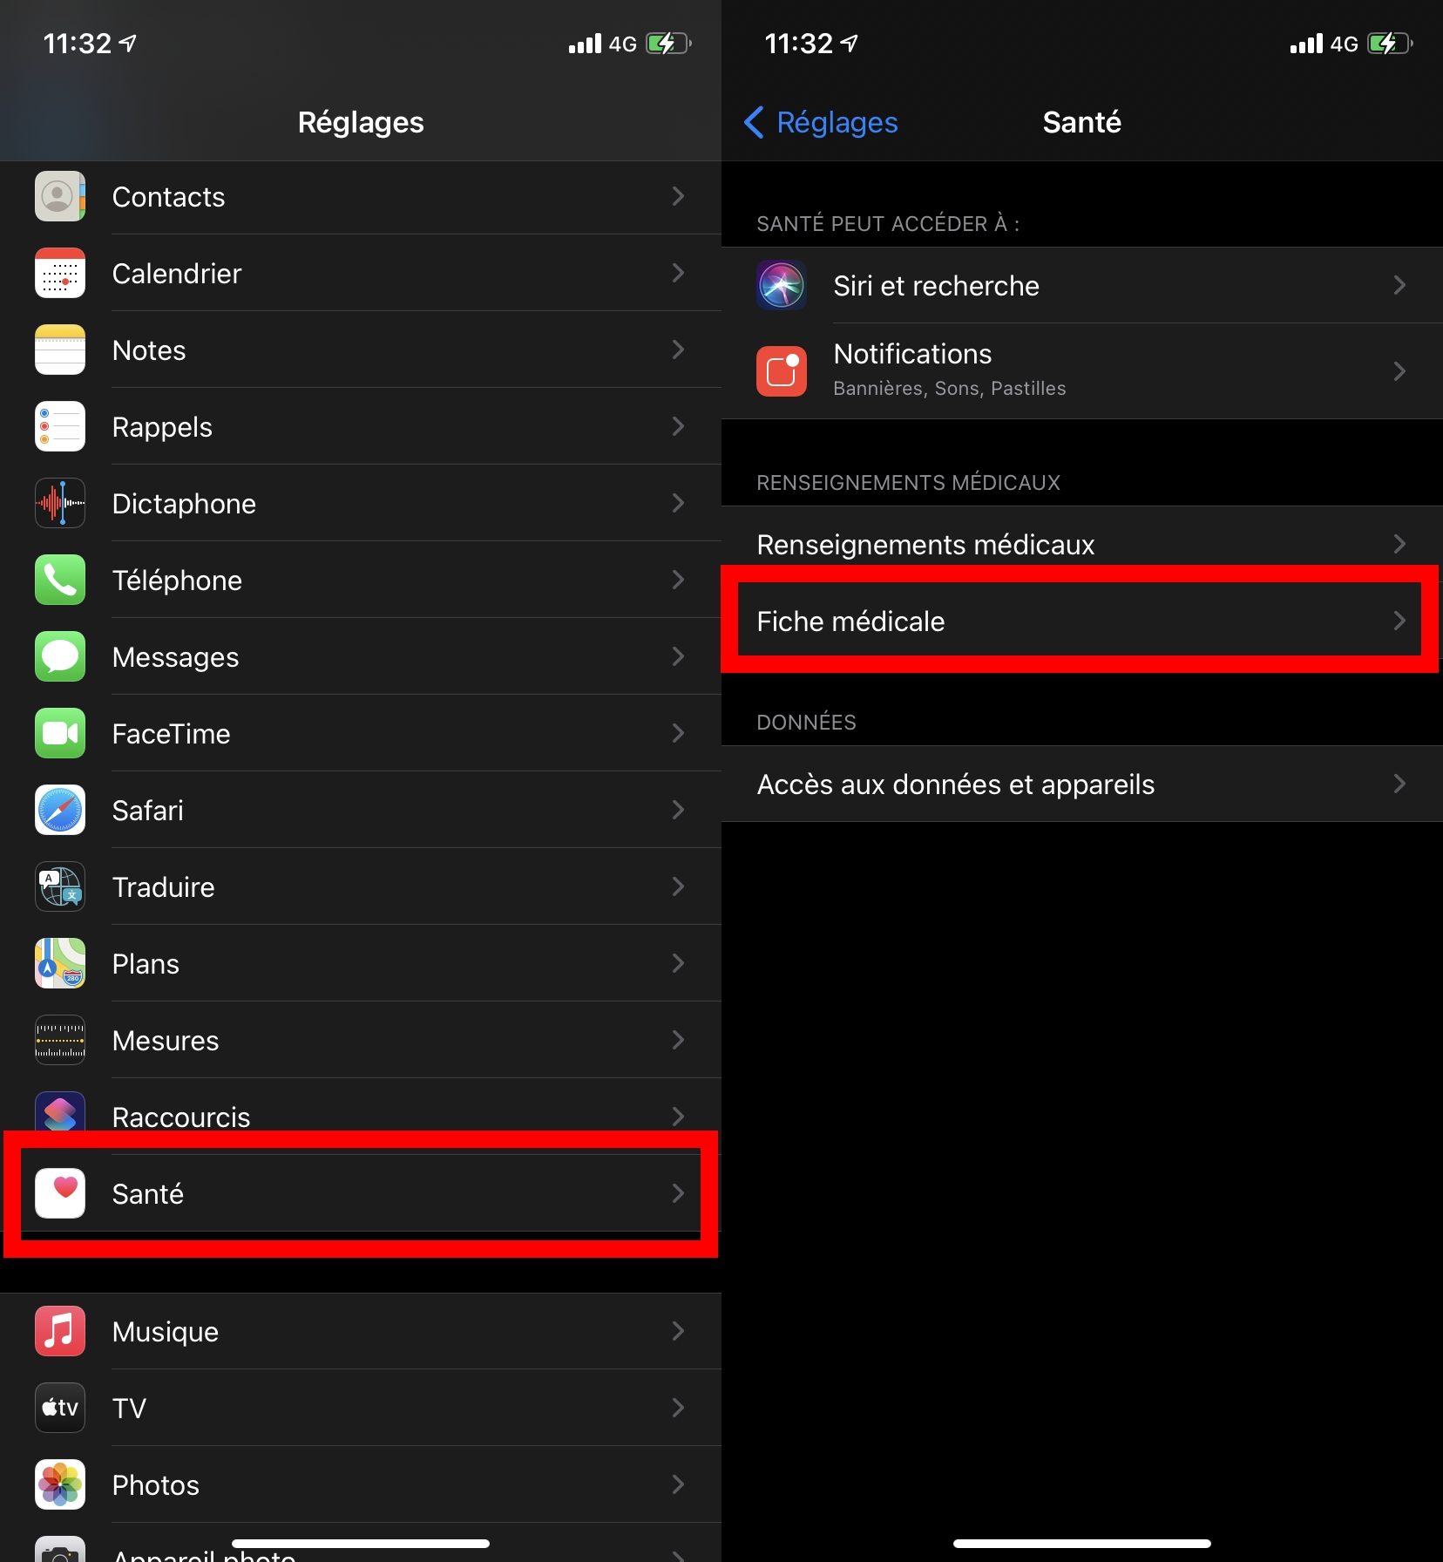Tap the signal bars in the Réglages list screen's status bar

coord(585,44)
